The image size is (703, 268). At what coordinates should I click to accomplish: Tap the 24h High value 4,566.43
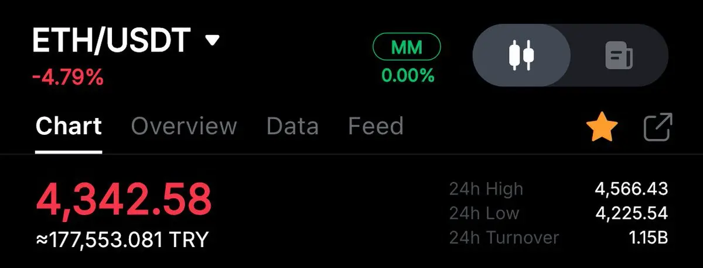[632, 189]
